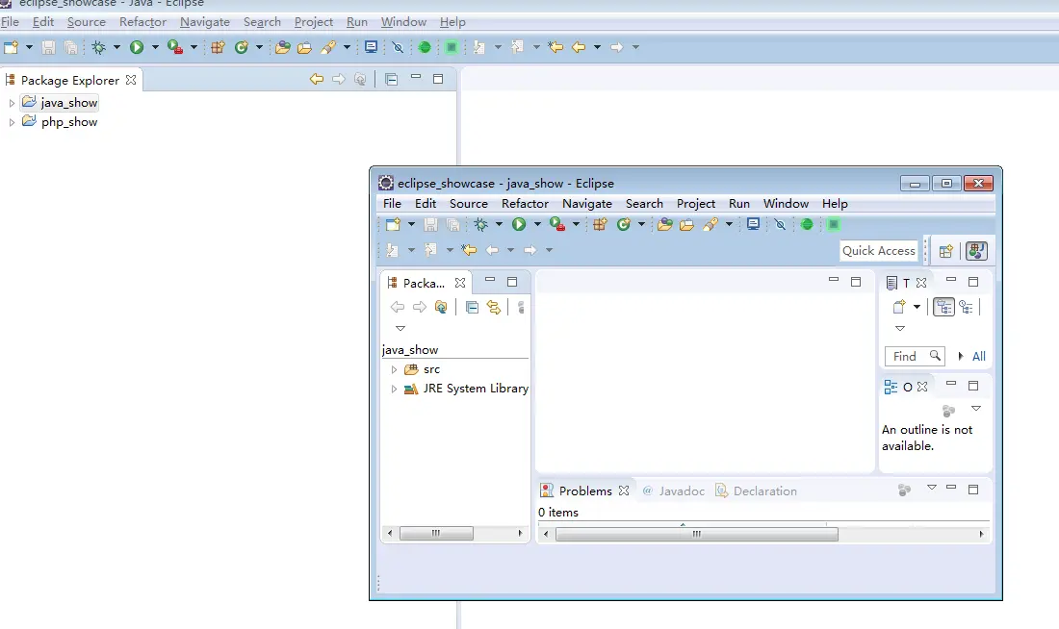Open New Task dropdown arrow in Task List

click(917, 307)
